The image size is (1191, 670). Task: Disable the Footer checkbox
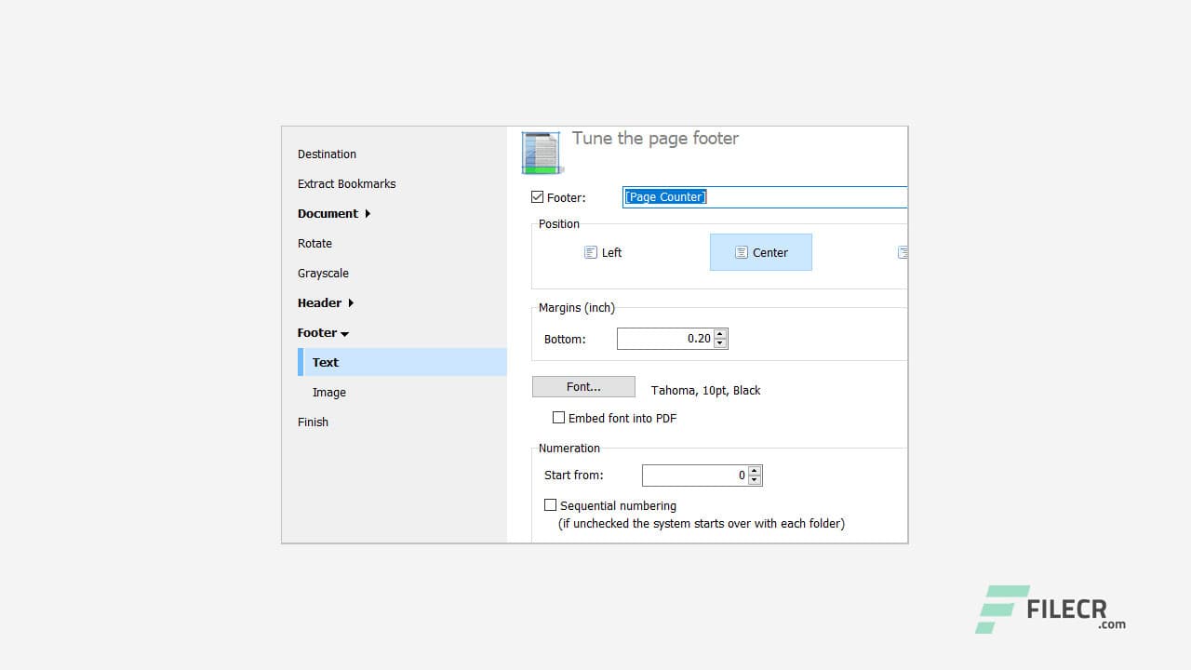[x=537, y=196]
